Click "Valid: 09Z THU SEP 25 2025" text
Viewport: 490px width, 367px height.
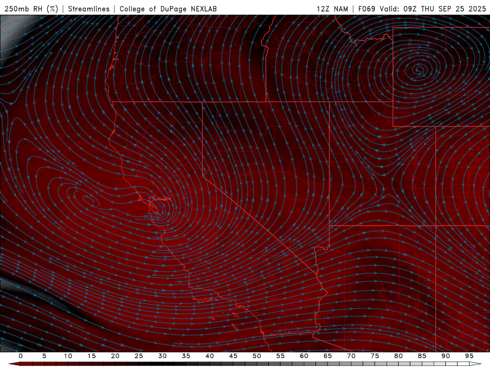433,9
